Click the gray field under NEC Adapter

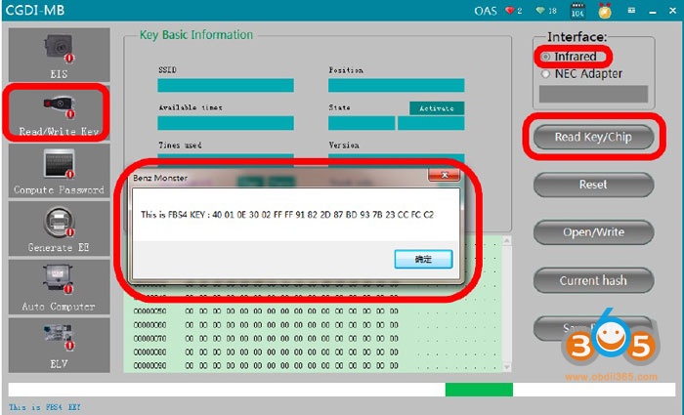[593, 94]
